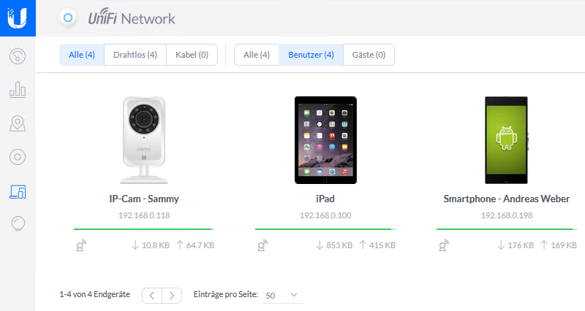Click the iPad wireless signal icon
Viewport: 585px width, 311px height.
tap(261, 246)
